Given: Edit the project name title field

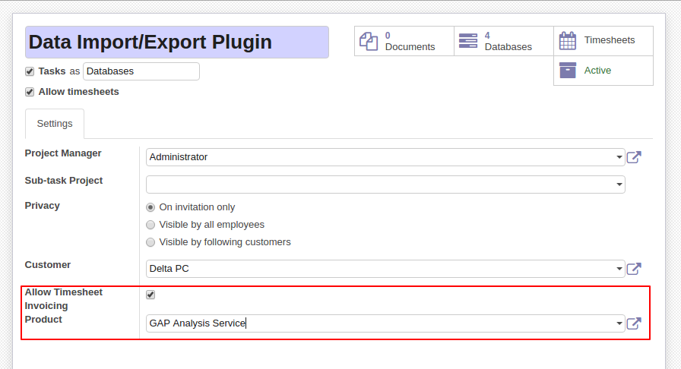Looking at the screenshot, I should coord(177,42).
